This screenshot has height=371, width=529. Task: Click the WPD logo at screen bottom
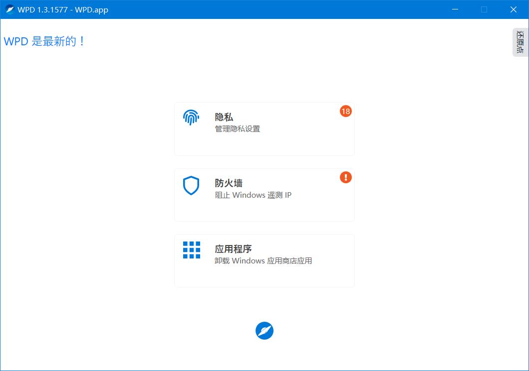click(x=264, y=330)
